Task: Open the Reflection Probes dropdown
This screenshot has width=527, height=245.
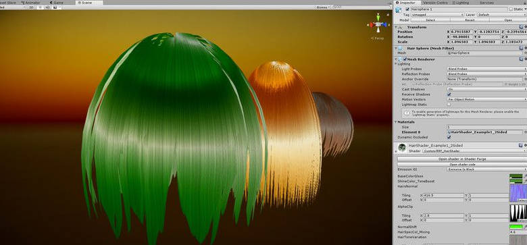Action: (487, 74)
